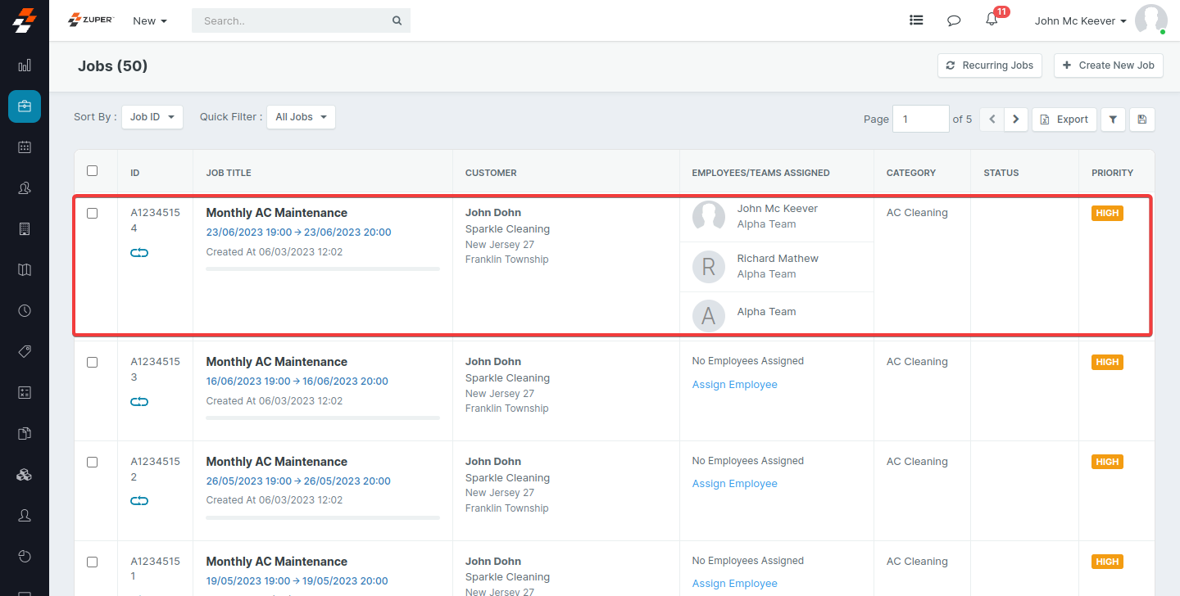The image size is (1180, 596).
Task: Open the notifications bell icon
Action: 992,20
